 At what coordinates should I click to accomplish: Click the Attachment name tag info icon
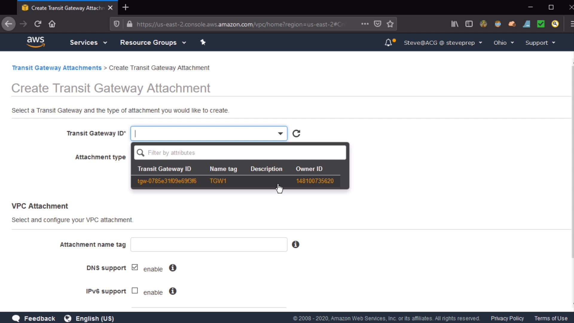pos(295,244)
